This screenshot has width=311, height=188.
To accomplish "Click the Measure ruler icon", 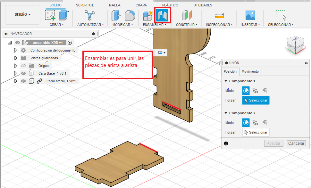I will coord(219,15).
